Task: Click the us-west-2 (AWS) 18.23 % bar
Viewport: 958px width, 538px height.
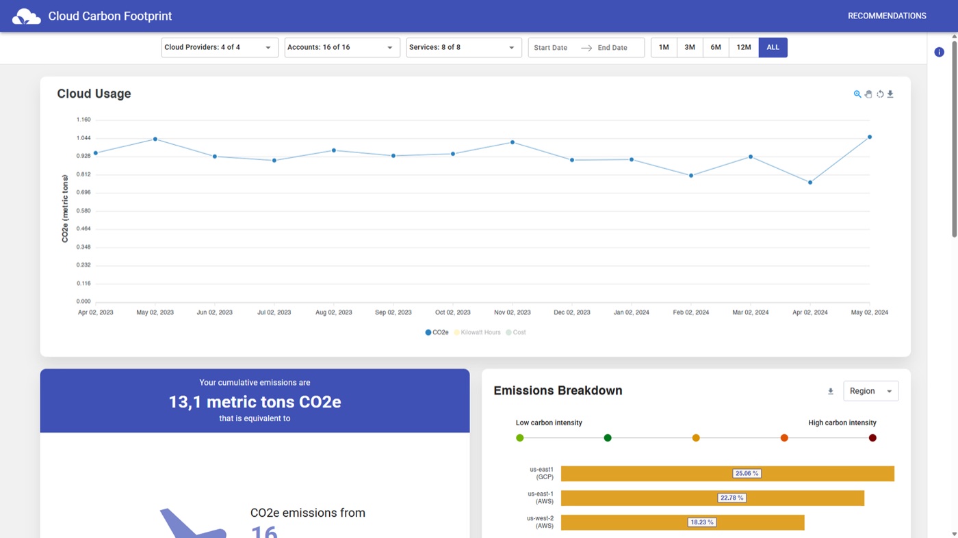Action: (683, 522)
